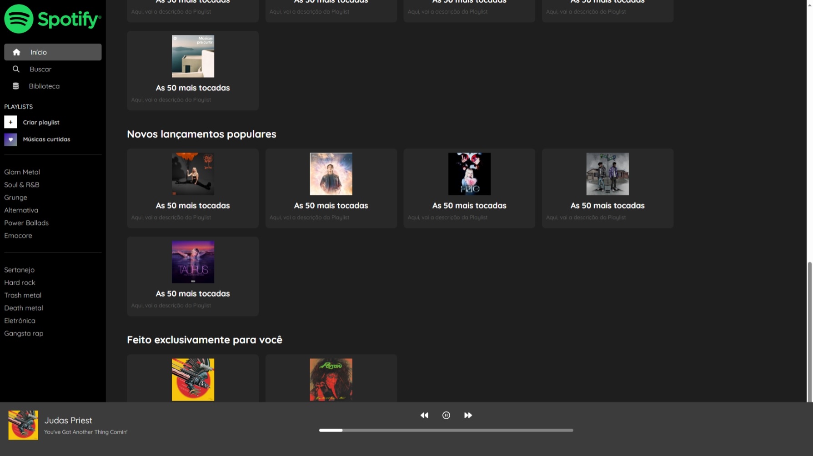The height and width of the screenshot is (456, 813).
Task: Select Biblioteca in the sidebar
Action: (44, 86)
